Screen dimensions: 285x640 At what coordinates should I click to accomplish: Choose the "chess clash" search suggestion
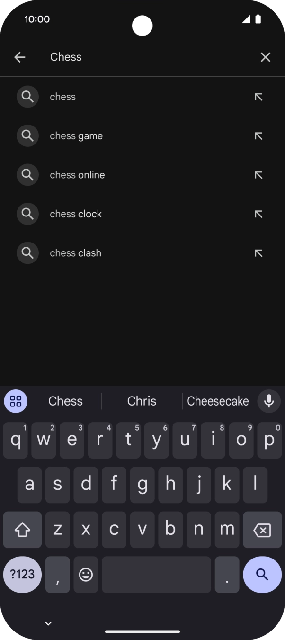(x=75, y=253)
